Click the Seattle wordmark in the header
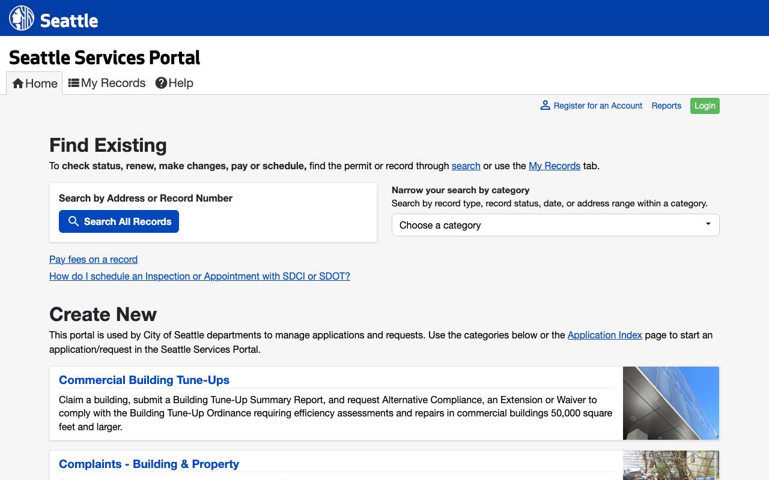Image resolution: width=769 pixels, height=480 pixels. (x=69, y=20)
